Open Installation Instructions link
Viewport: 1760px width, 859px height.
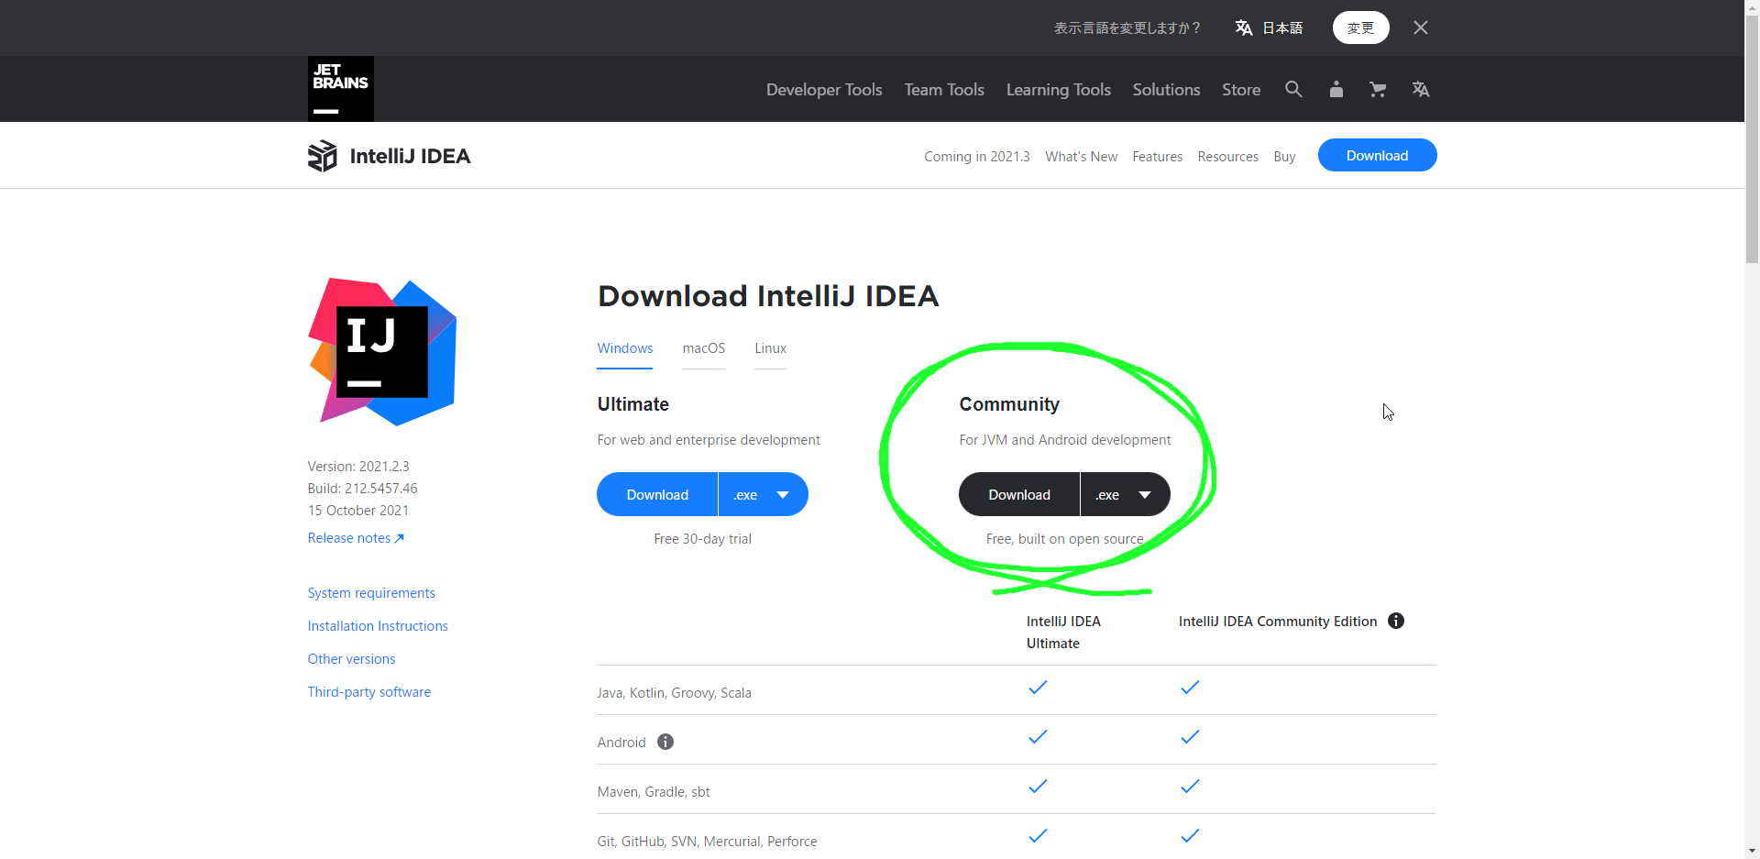(x=378, y=626)
